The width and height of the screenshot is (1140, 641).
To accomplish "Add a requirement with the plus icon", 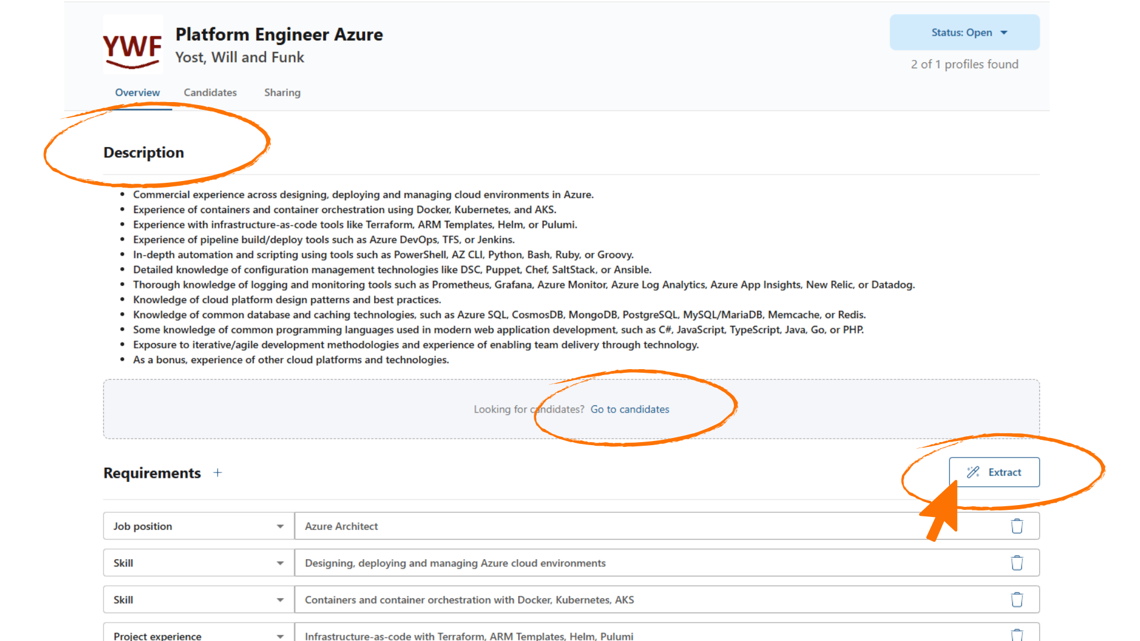I will pyautogui.click(x=218, y=473).
